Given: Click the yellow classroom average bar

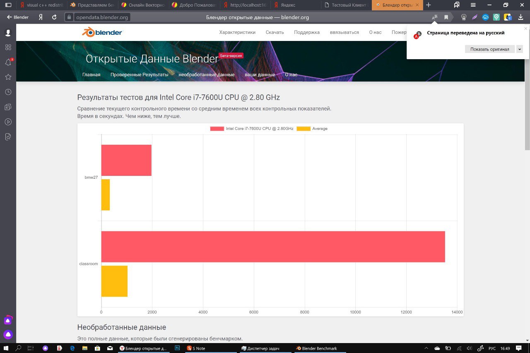Looking at the screenshot, I should [x=114, y=281].
